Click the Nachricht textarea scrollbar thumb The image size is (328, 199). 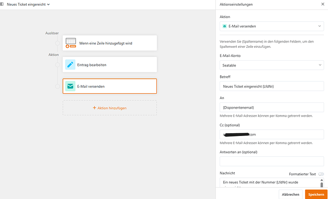pyautogui.click(x=321, y=185)
